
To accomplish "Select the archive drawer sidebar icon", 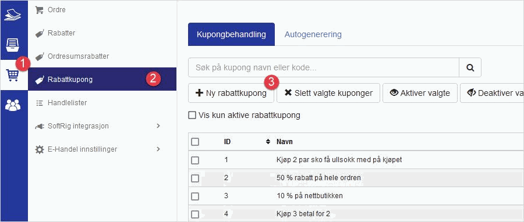I will (x=13, y=45).
